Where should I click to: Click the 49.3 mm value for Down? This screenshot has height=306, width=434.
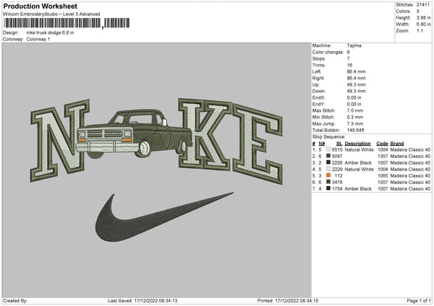(356, 91)
